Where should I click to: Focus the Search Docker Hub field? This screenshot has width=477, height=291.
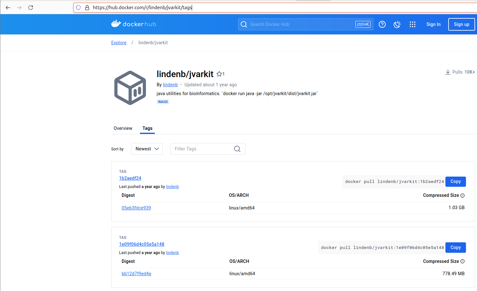[x=305, y=24]
